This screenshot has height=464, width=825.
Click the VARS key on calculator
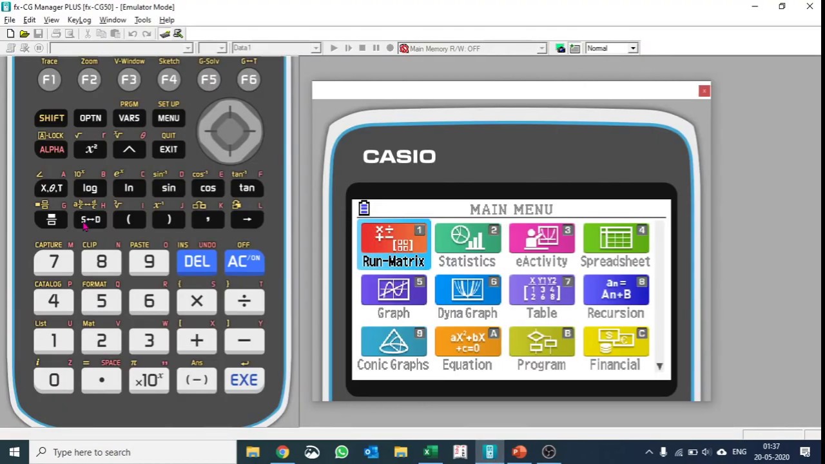coord(129,118)
